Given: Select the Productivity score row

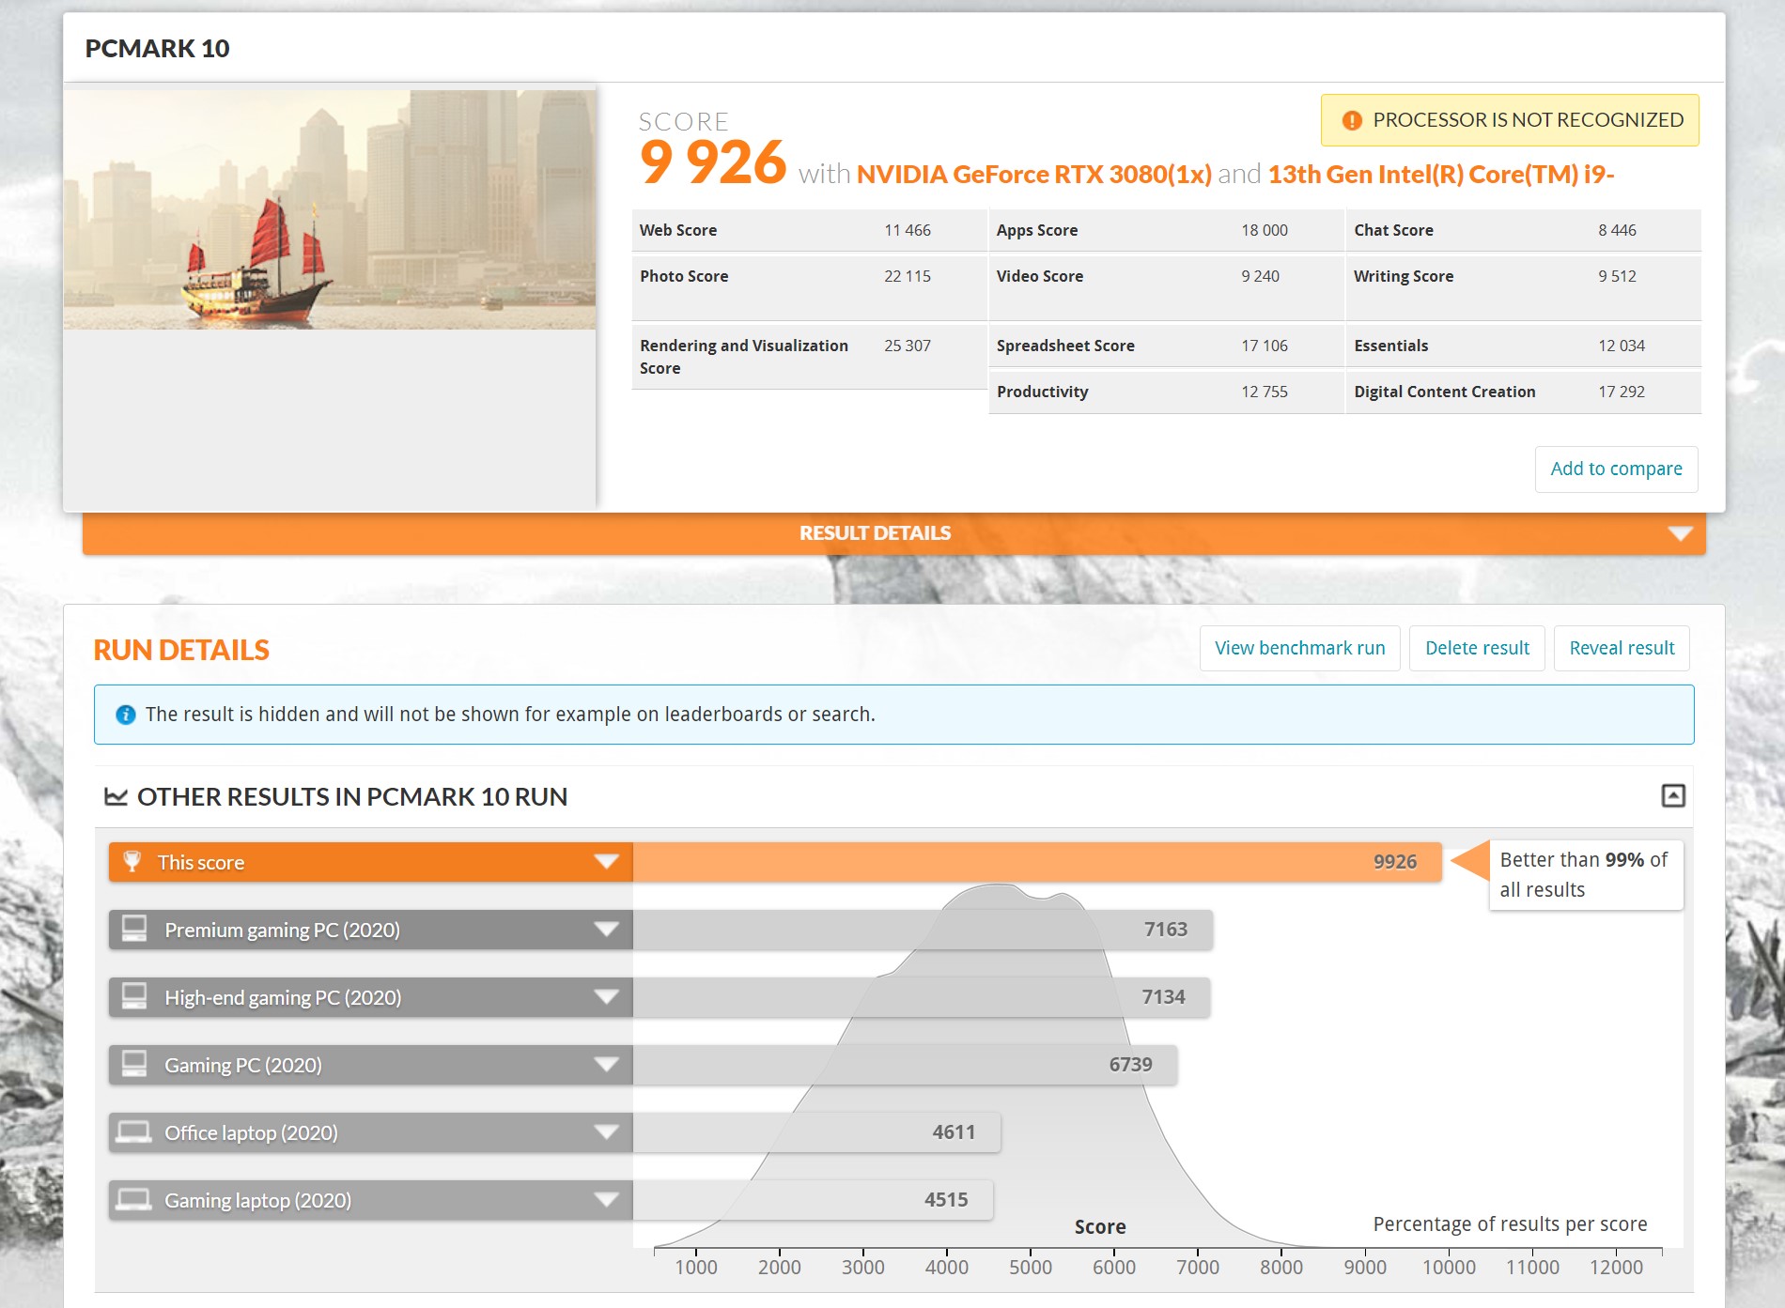Looking at the screenshot, I should pos(1166,392).
